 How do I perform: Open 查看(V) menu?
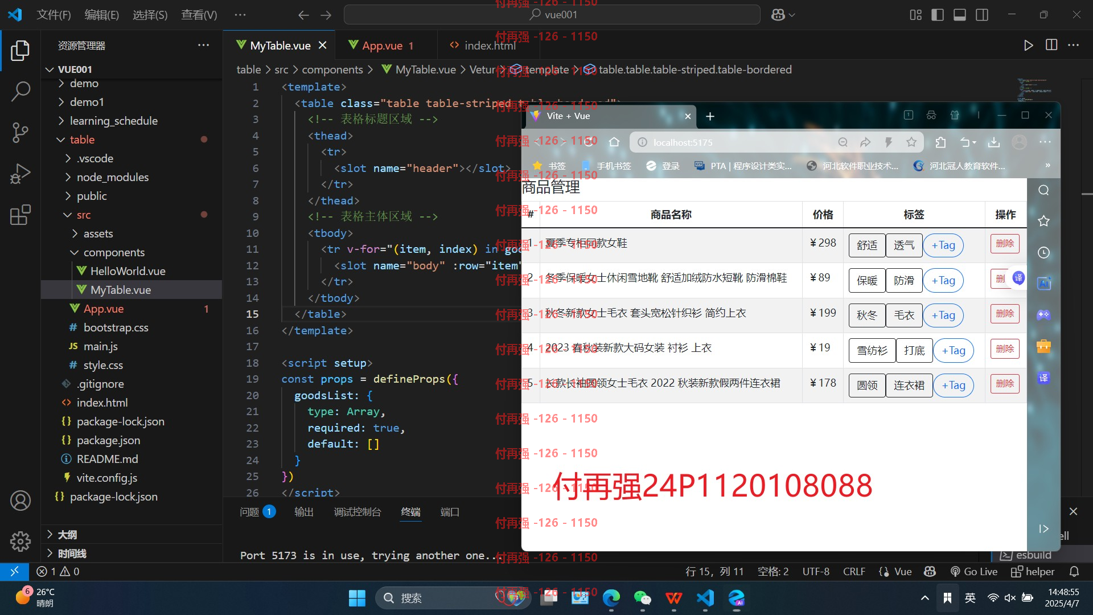click(x=199, y=15)
